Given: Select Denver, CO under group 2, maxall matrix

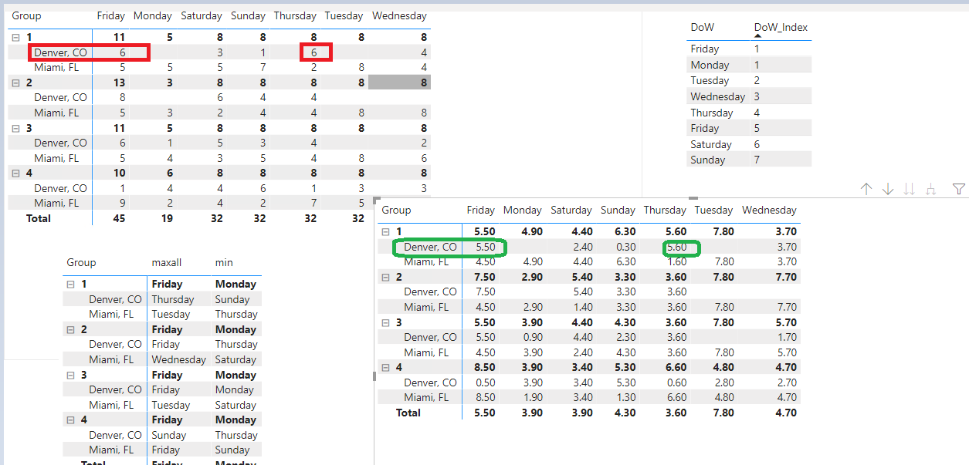Looking at the screenshot, I should coord(116,345).
